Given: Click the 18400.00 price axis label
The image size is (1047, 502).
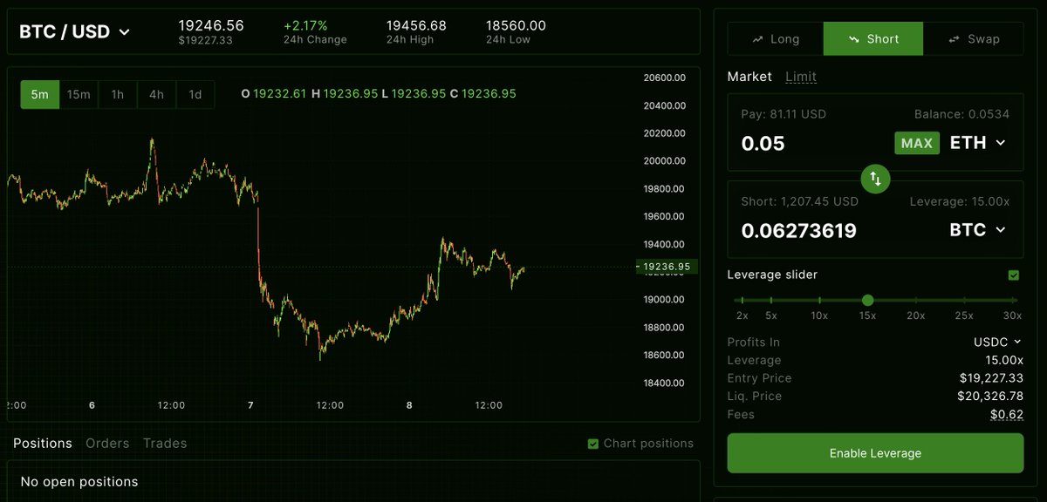Looking at the screenshot, I should pos(665,383).
